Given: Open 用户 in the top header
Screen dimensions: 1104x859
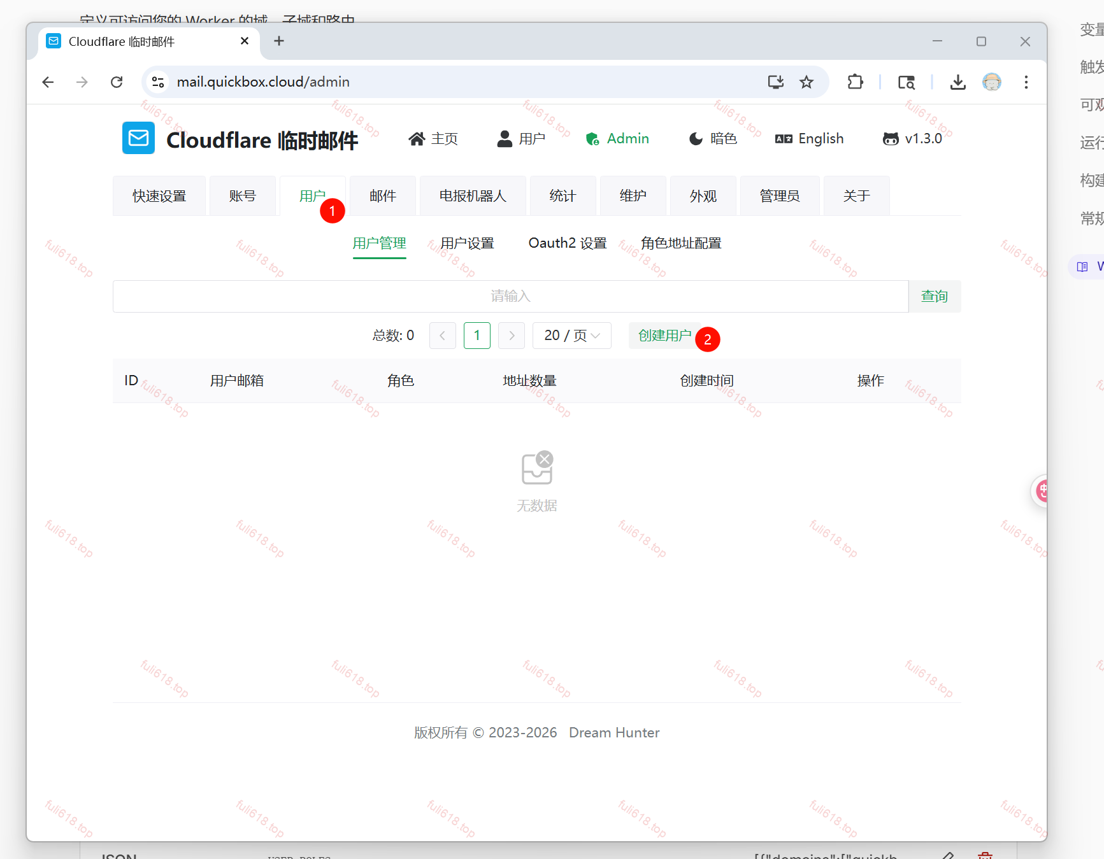Looking at the screenshot, I should [x=521, y=139].
